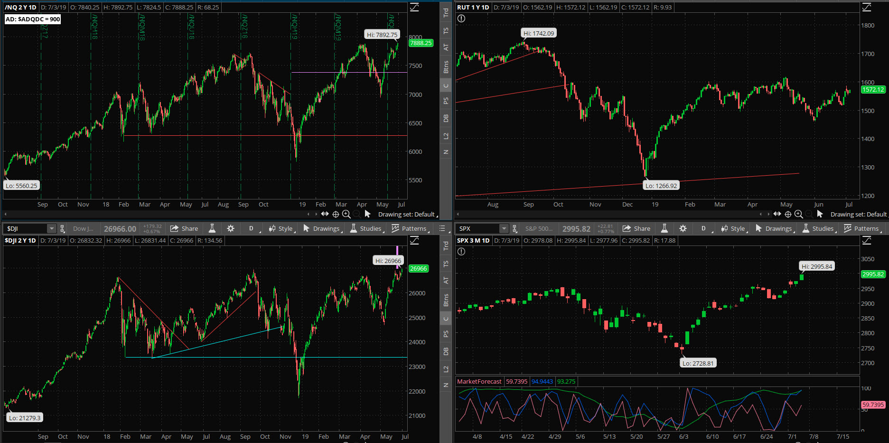
Task: Toggle TS side tab beside $DJI chart
Action: pos(446,264)
